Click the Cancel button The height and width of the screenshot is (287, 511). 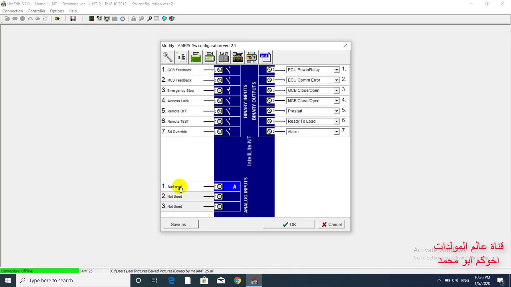[x=332, y=224]
